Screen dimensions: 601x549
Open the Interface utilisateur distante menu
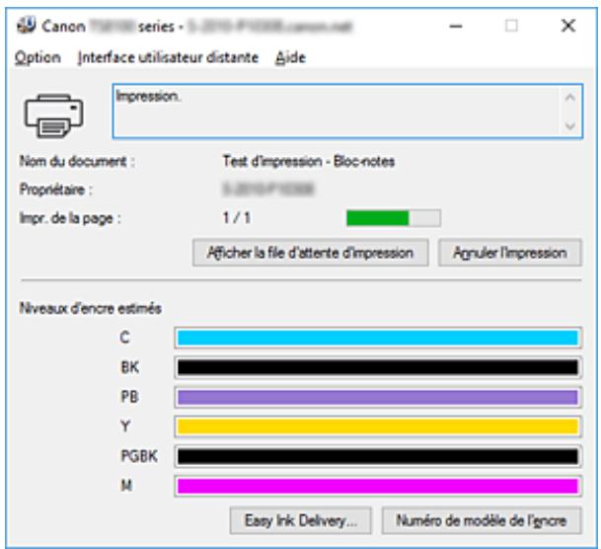click(168, 57)
